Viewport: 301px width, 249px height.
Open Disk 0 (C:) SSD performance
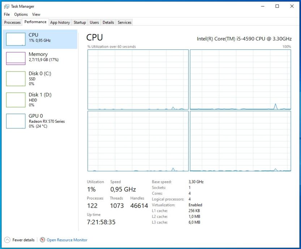(x=40, y=78)
